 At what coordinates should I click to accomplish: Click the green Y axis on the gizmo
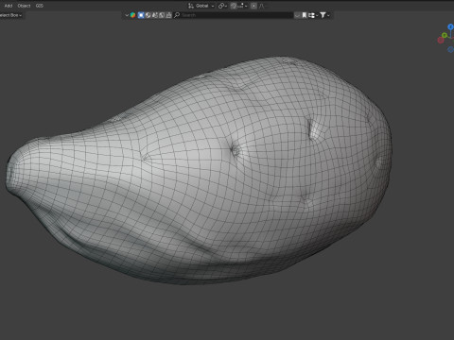tap(445, 35)
